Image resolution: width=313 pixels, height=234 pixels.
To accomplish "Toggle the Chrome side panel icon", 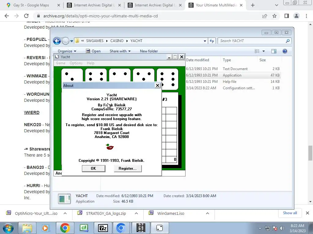I will point(287,16).
